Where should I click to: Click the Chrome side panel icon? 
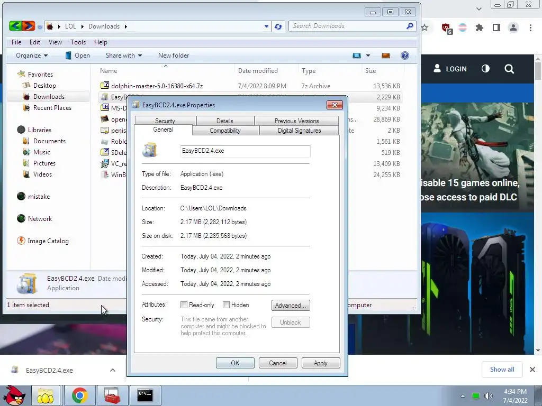[496, 27]
